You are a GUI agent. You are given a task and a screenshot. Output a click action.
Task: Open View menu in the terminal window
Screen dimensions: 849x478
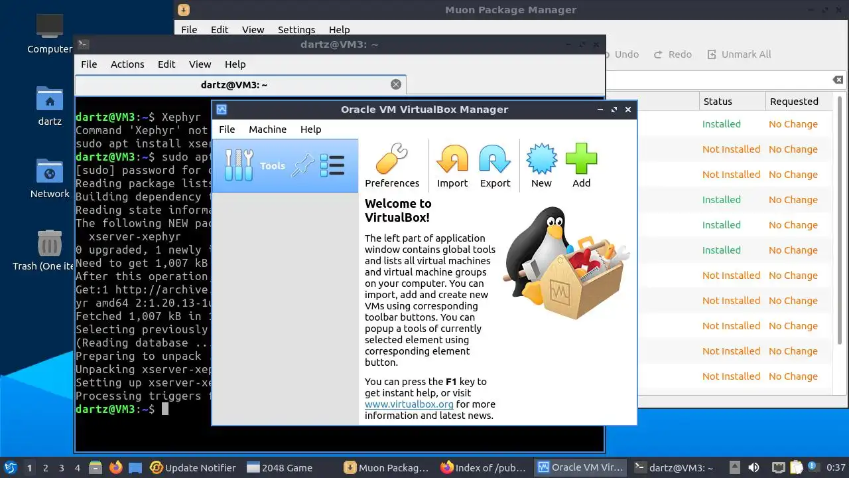pos(200,64)
